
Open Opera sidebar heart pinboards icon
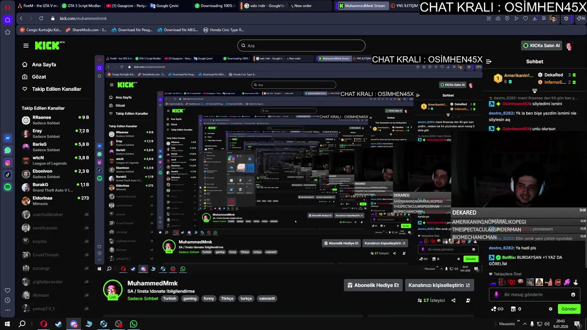pos(7,290)
